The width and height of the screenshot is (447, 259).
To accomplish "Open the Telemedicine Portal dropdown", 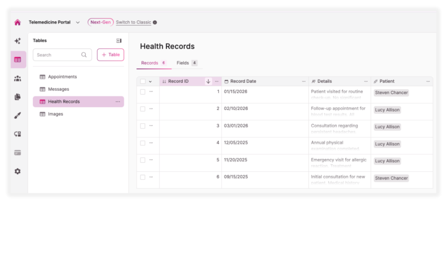I will (x=78, y=22).
